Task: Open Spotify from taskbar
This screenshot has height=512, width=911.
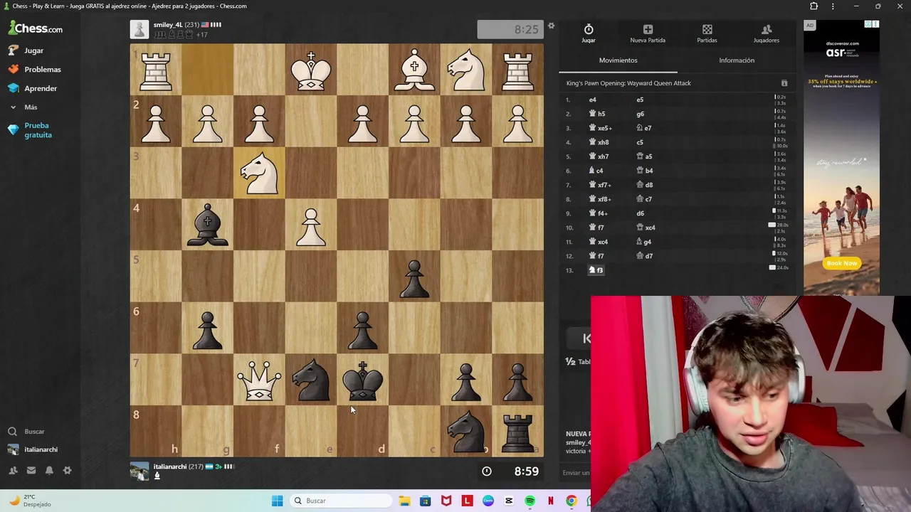Action: tap(530, 501)
